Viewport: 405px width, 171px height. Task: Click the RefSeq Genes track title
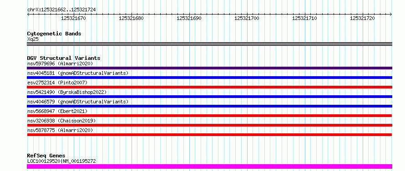click(46, 156)
